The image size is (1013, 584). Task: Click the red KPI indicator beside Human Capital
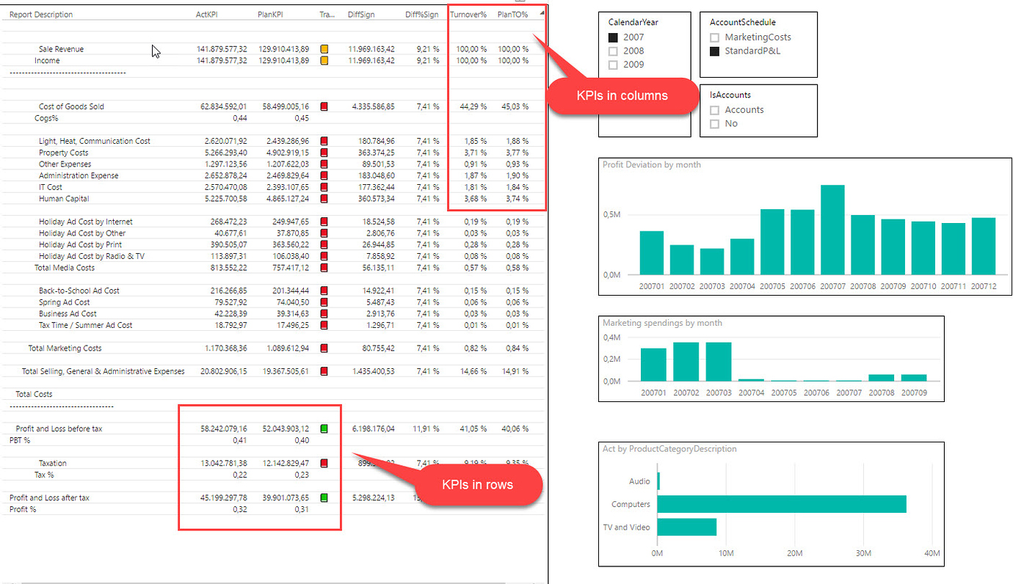pyautogui.click(x=323, y=198)
